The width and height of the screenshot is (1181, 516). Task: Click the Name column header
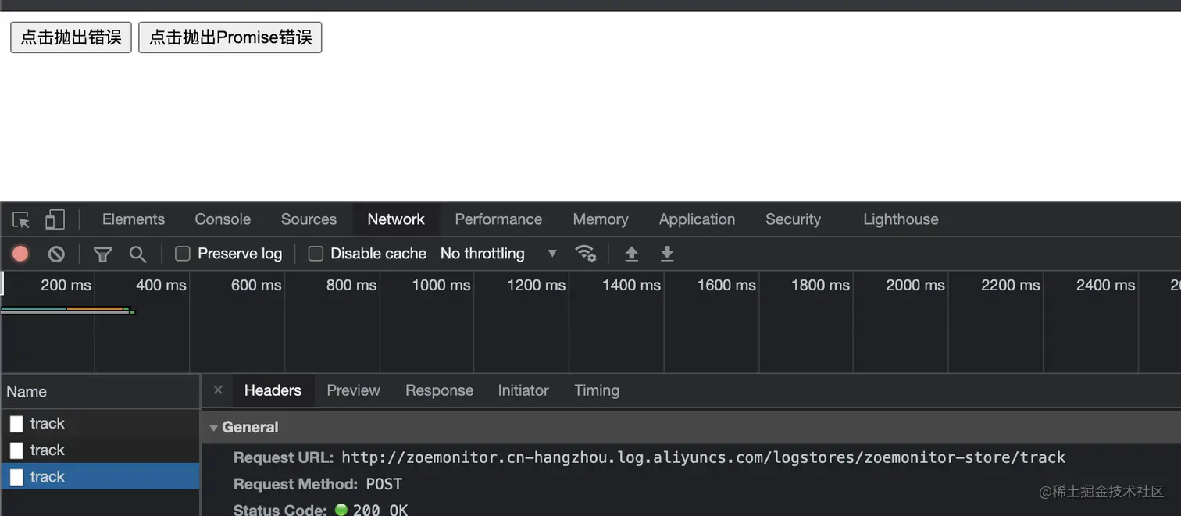coord(100,392)
